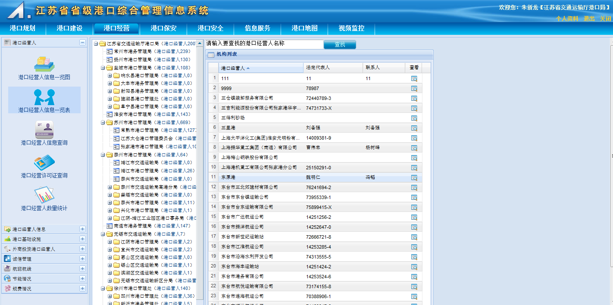
Task: Sort by 港口经营人 column header
Action: click(x=233, y=68)
